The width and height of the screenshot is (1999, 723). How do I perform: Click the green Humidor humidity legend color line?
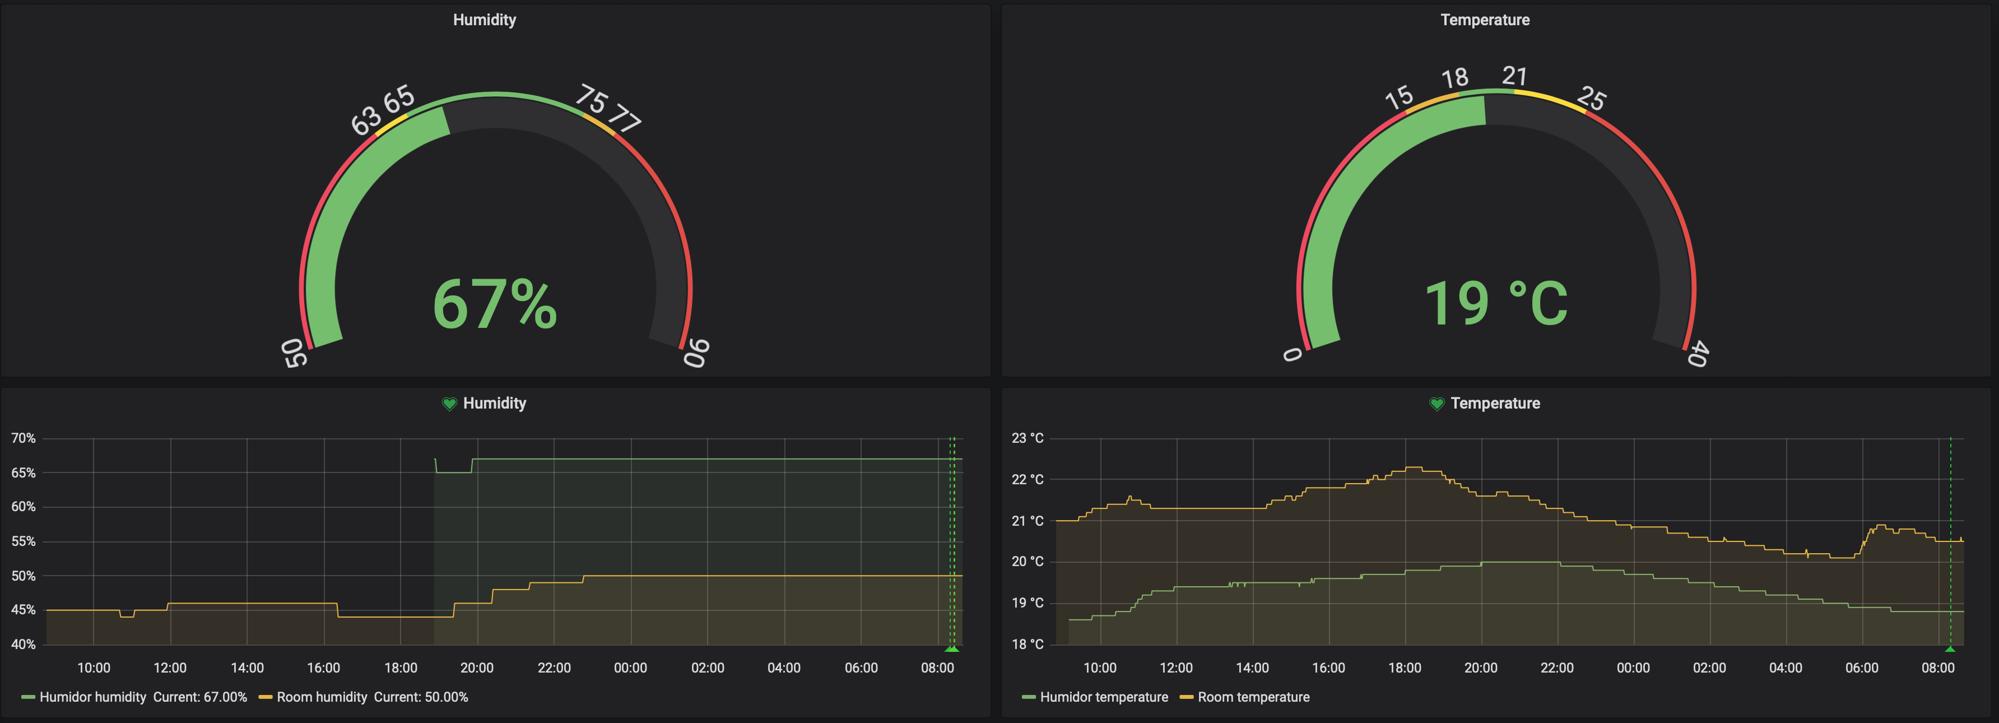pos(29,697)
